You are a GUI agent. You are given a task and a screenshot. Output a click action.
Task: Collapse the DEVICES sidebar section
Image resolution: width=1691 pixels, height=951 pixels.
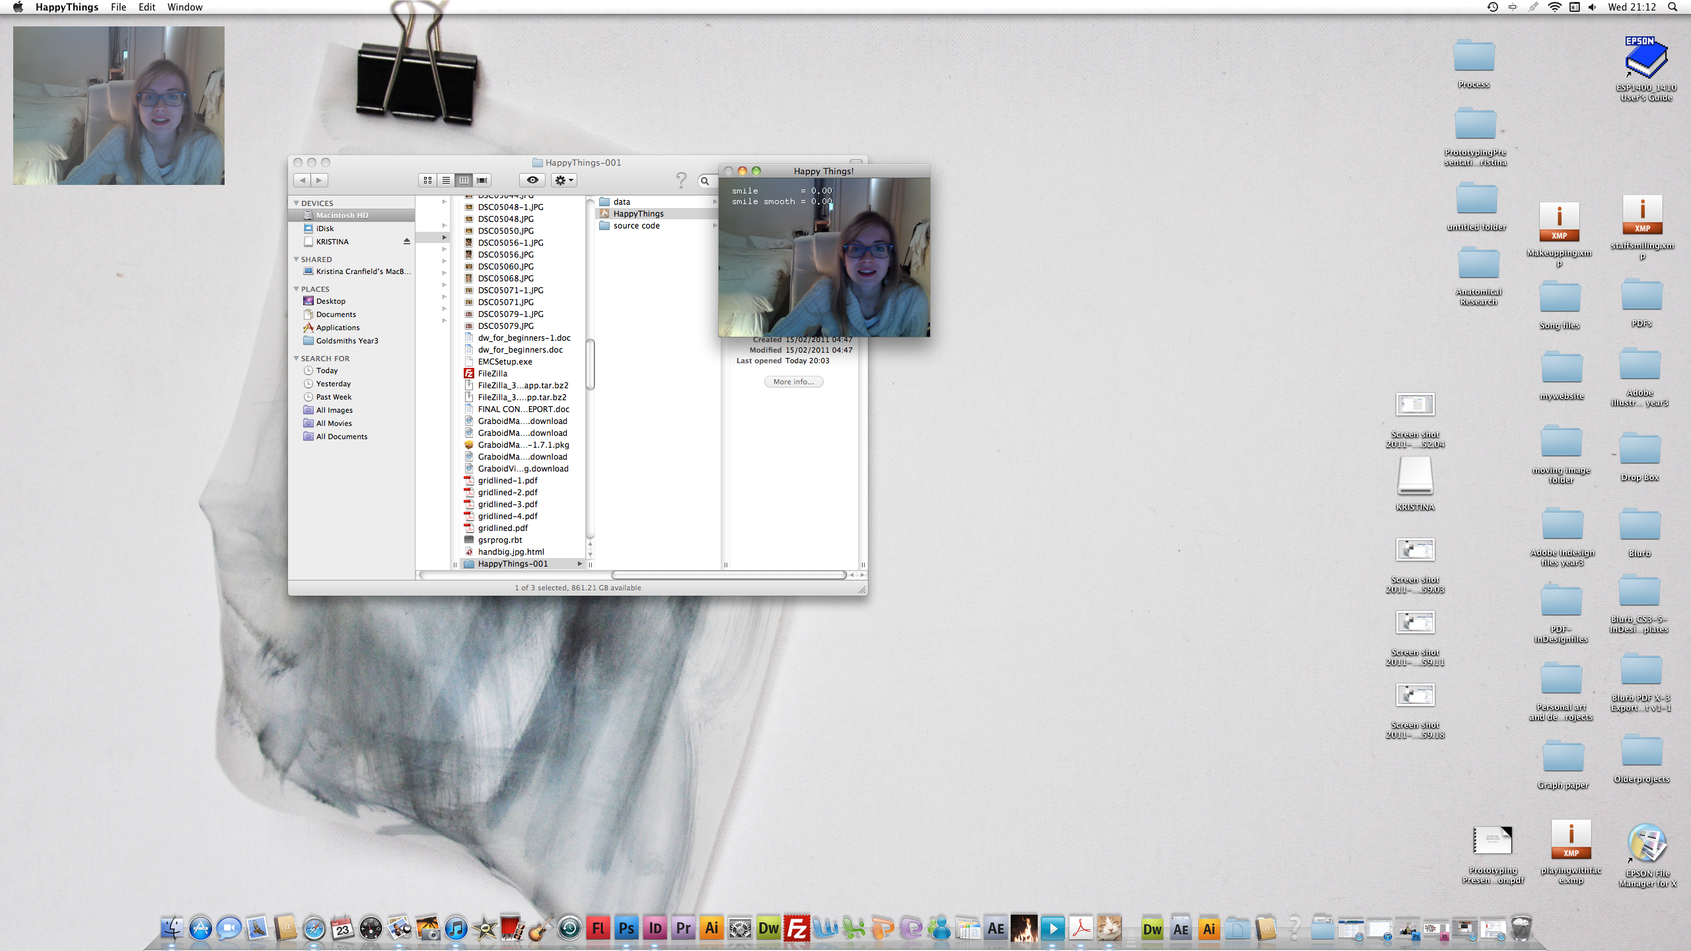[297, 203]
